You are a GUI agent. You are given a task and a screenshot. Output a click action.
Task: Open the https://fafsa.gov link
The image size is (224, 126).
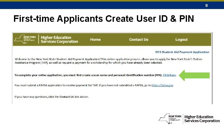(162, 85)
